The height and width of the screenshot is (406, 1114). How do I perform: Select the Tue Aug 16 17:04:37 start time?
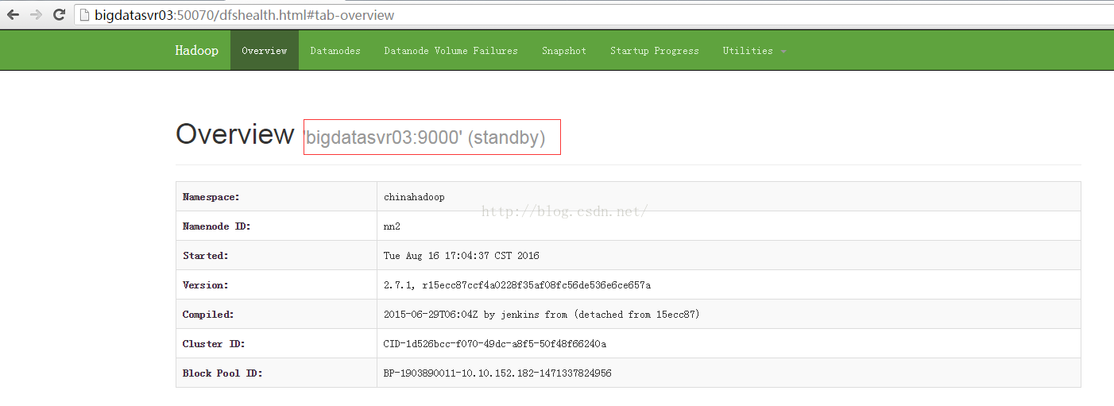pos(461,256)
